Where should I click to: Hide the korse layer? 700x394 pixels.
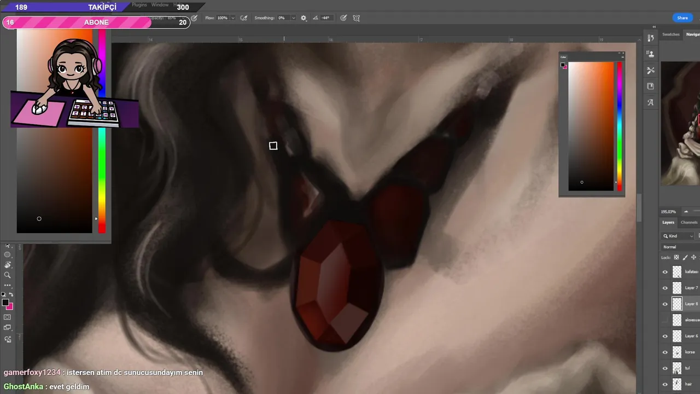click(x=665, y=352)
